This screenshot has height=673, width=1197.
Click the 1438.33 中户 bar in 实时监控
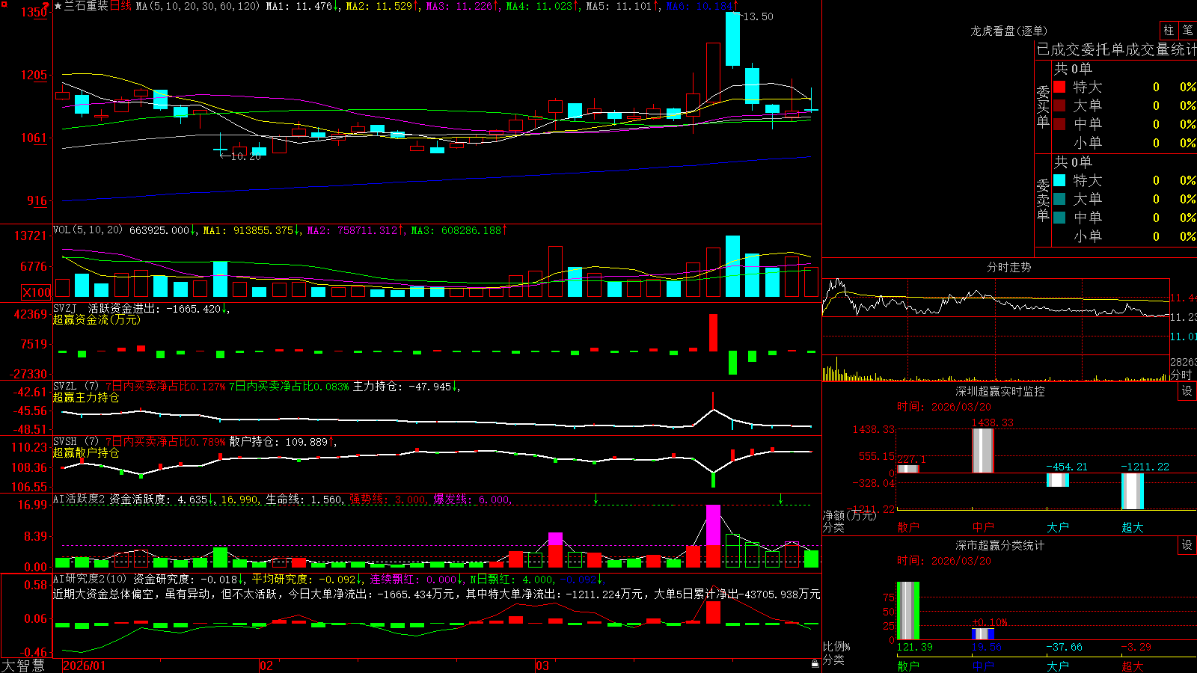tap(983, 451)
